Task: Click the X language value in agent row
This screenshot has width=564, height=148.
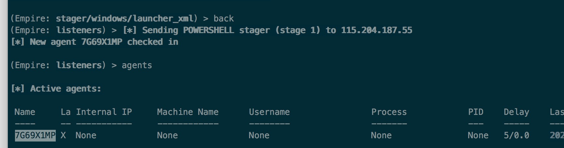Action: pyautogui.click(x=63, y=135)
